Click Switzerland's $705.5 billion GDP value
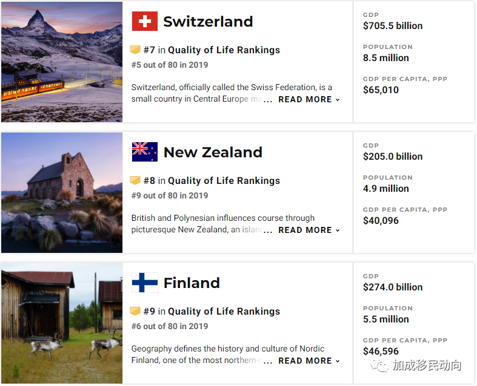The width and height of the screenshot is (477, 386). pos(393,26)
